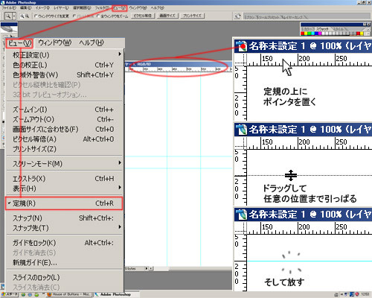Image resolution: width=372 pixels, height=298 pixels.
Task: Toggle 色域外警告(W) in the view menu
Action: click(x=64, y=74)
